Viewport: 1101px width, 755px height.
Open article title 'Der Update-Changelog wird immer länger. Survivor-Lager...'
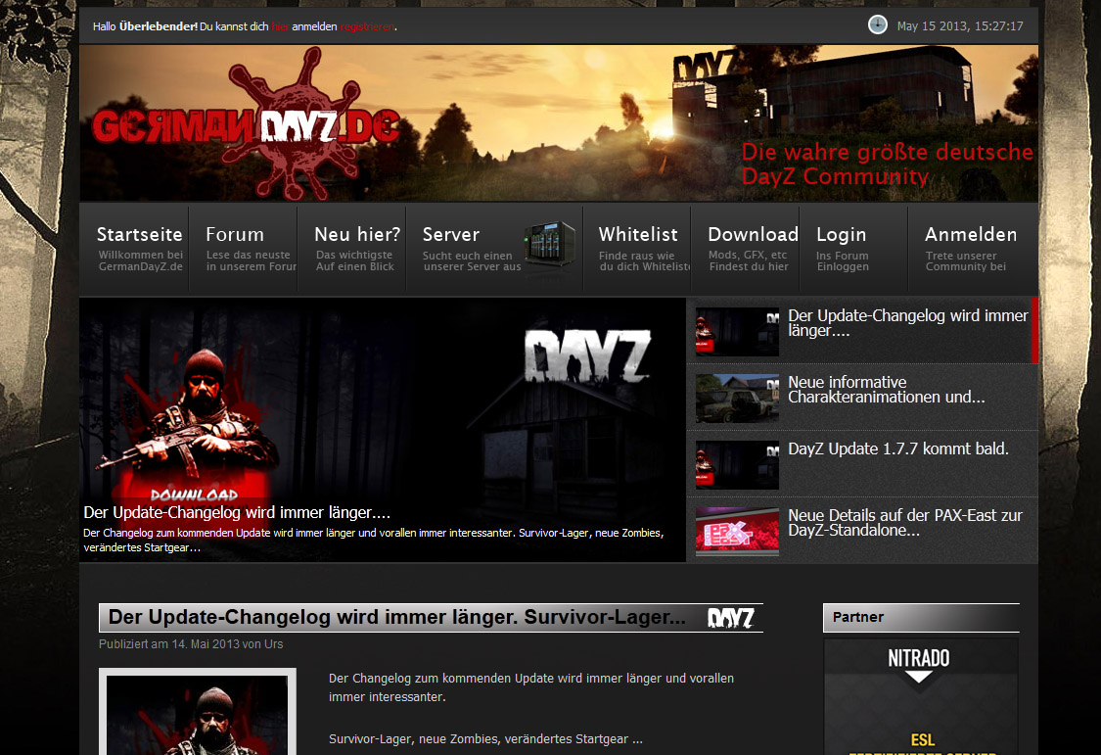coord(396,617)
